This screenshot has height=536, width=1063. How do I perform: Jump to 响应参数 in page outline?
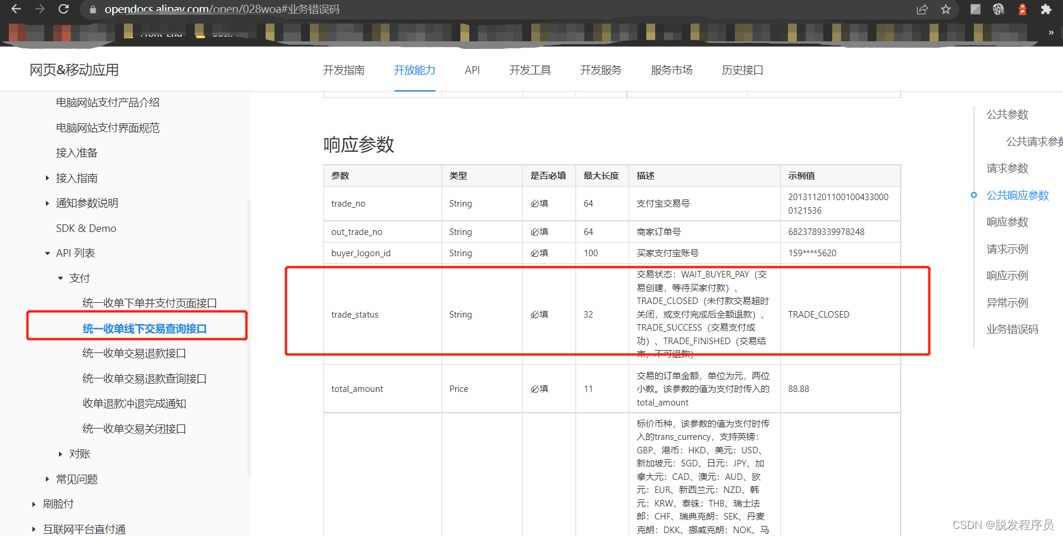click(1007, 222)
